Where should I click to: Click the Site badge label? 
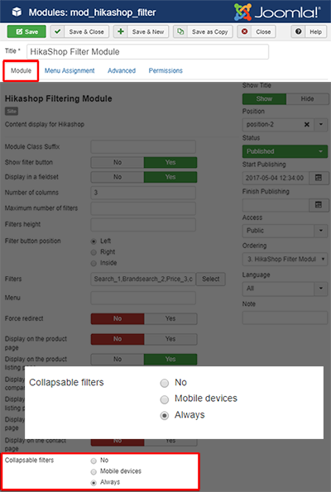click(12, 112)
